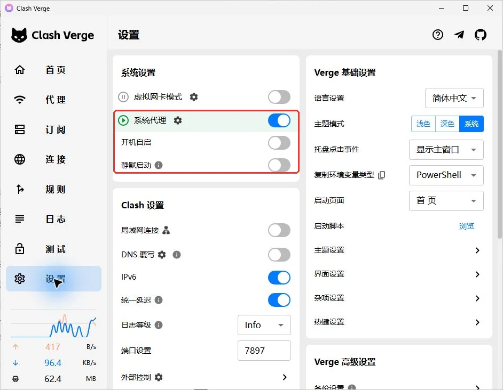Open the gear settings beside 系统代理
Screen dimensions: 503x390
(x=178, y=120)
